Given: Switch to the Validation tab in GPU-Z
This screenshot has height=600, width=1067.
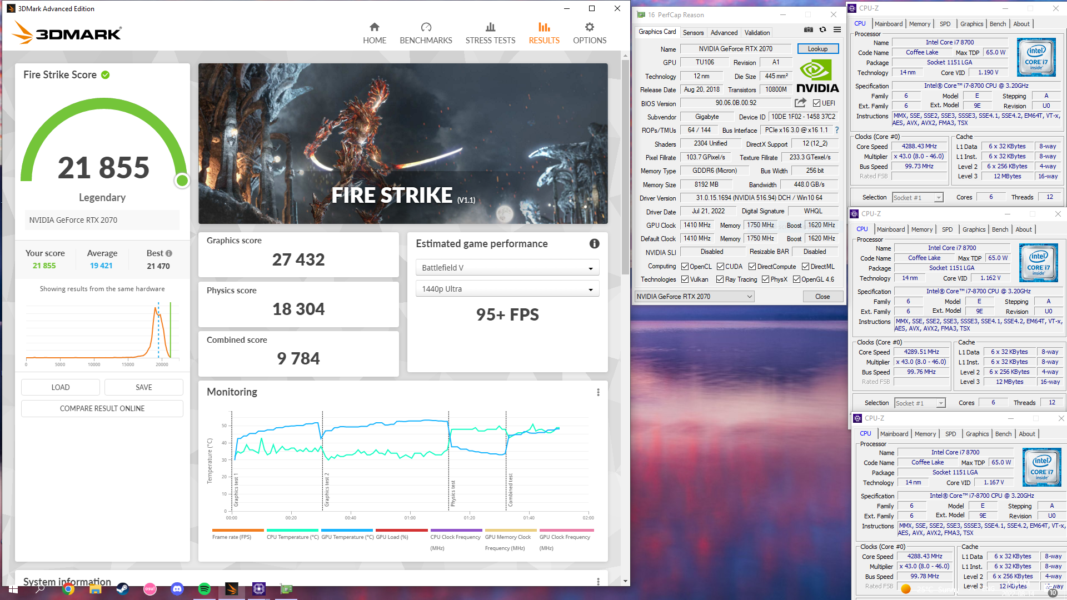Looking at the screenshot, I should [757, 33].
